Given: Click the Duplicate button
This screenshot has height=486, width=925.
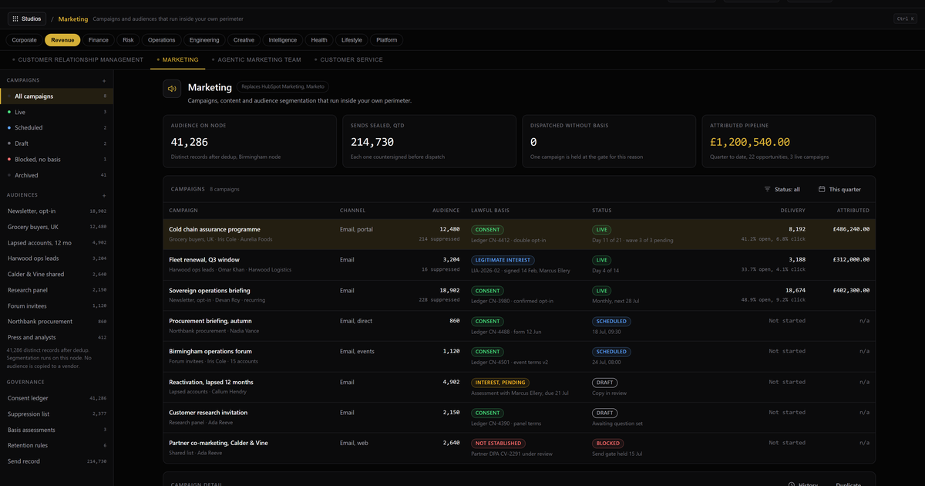Looking at the screenshot, I should [849, 484].
